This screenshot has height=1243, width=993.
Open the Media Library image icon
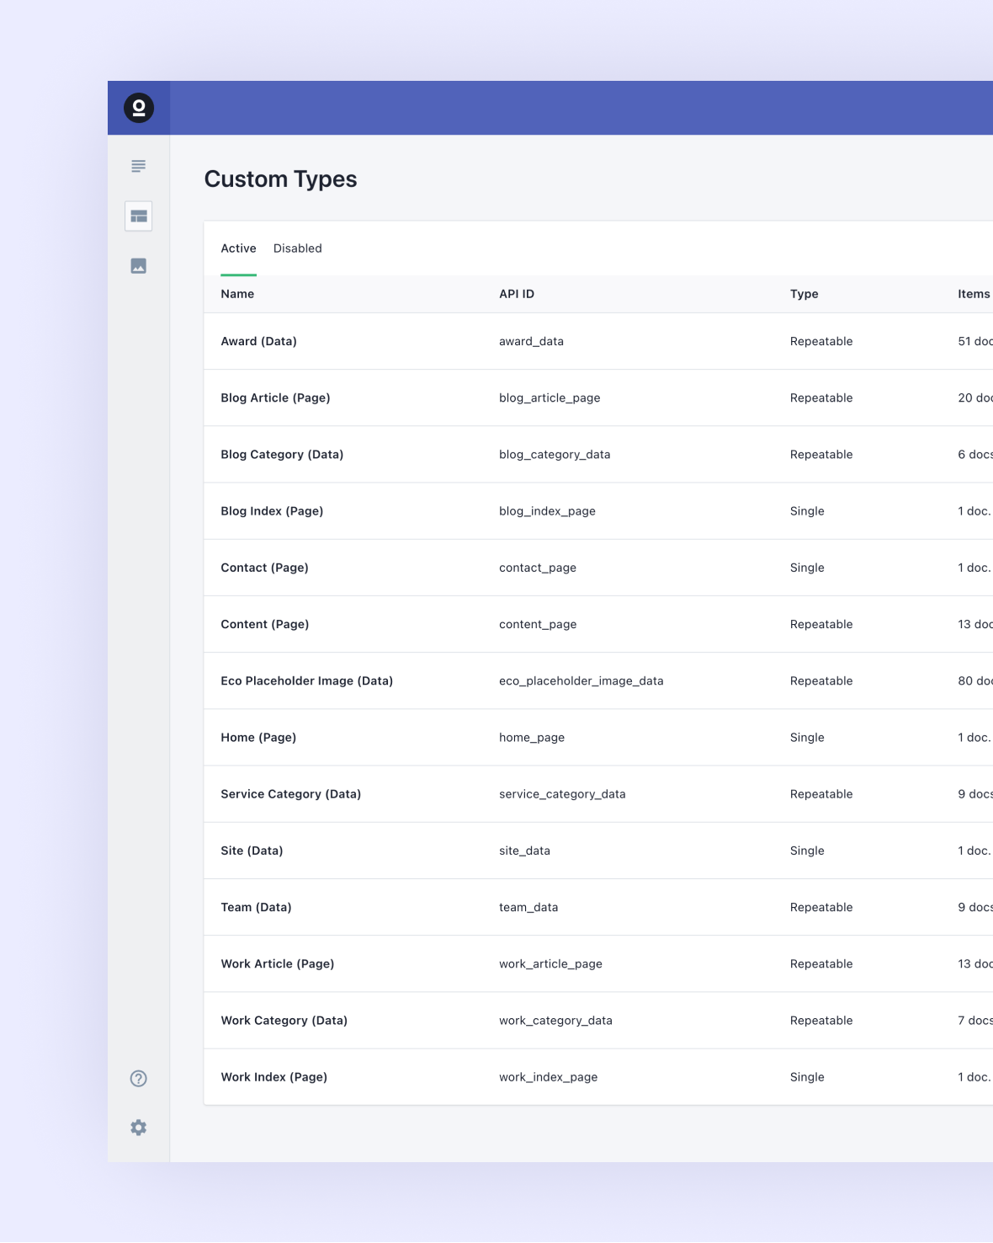[x=139, y=266]
